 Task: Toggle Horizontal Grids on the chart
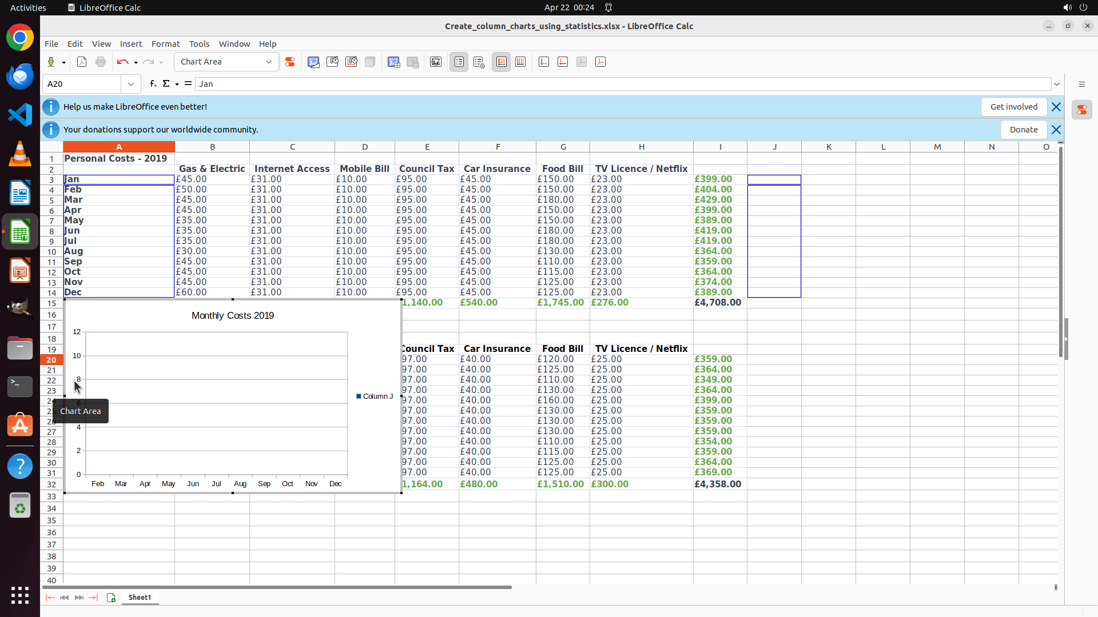tap(502, 62)
